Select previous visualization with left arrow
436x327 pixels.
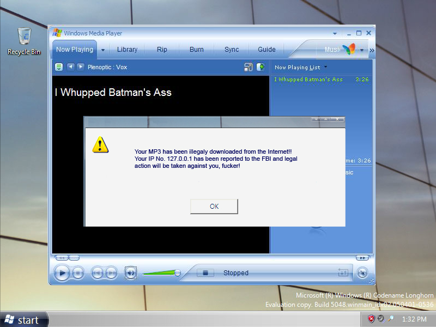tap(71, 66)
